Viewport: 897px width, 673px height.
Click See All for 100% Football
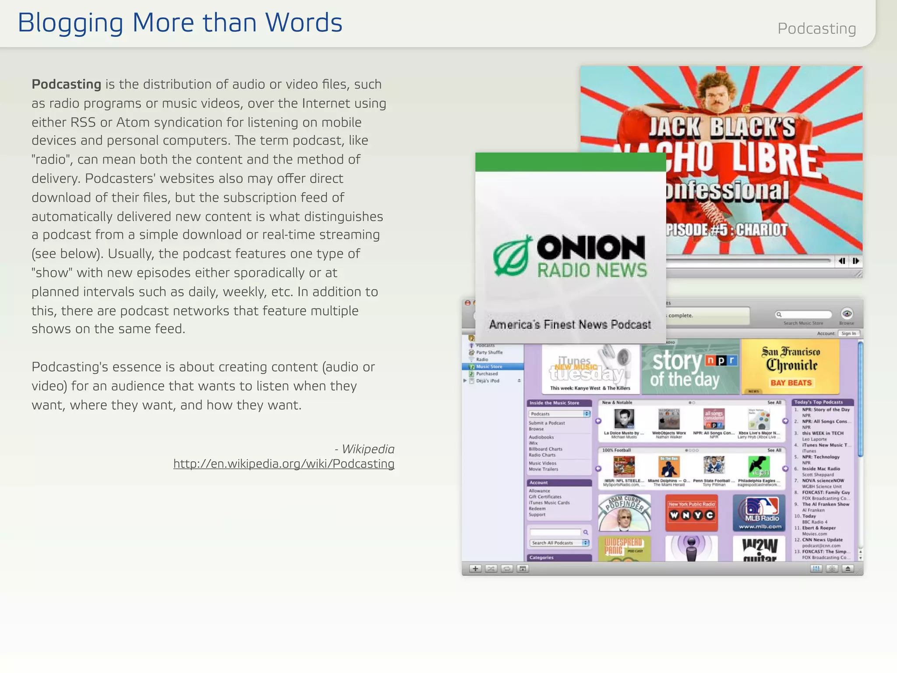774,450
